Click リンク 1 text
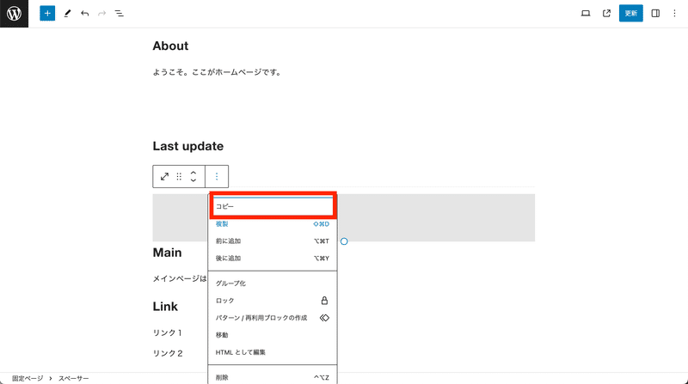Viewport: 688px width, 384px height. tap(167, 332)
